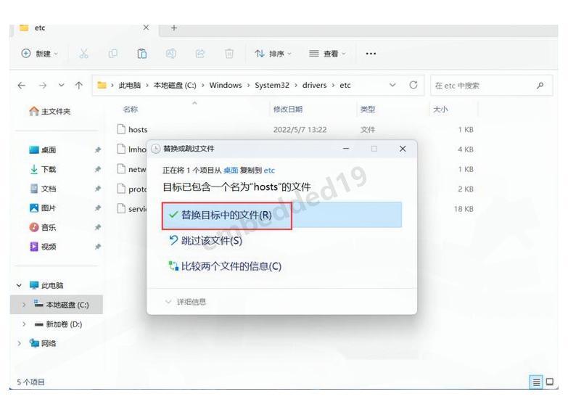
Task: Select 新加卷 (D:) in the sidebar
Action: [58, 324]
